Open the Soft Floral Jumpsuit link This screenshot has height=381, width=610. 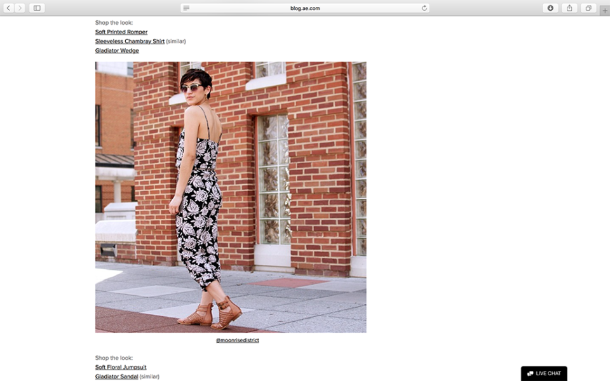click(x=121, y=367)
